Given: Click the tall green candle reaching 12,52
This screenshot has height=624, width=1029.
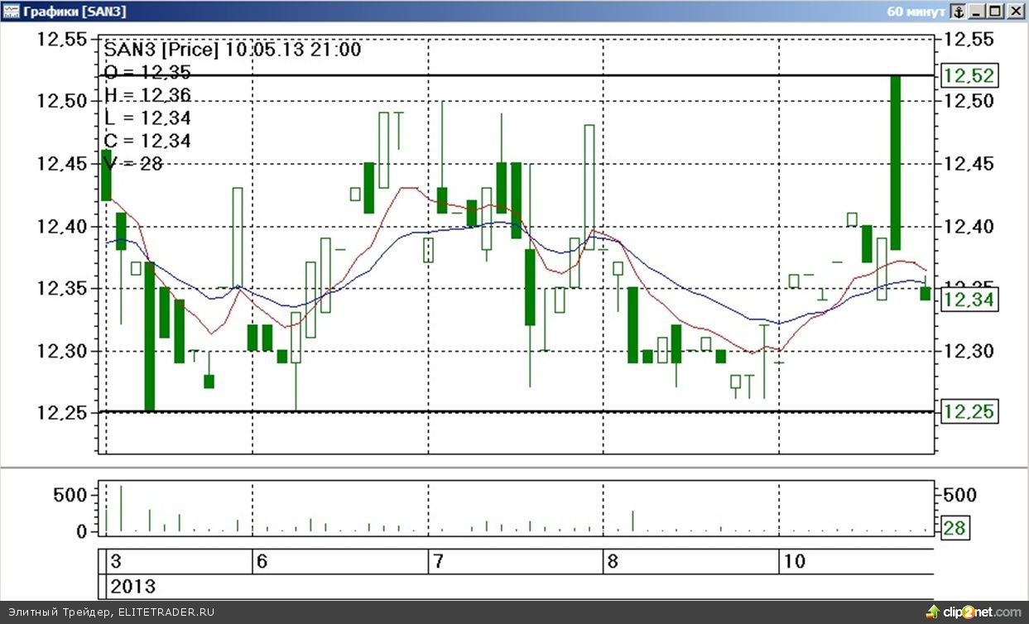Looking at the screenshot, I should pyautogui.click(x=895, y=162).
